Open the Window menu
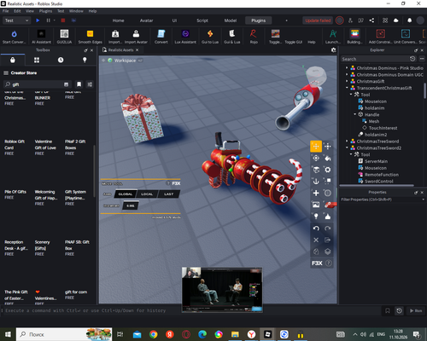The height and width of the screenshot is (341, 427). (76, 11)
